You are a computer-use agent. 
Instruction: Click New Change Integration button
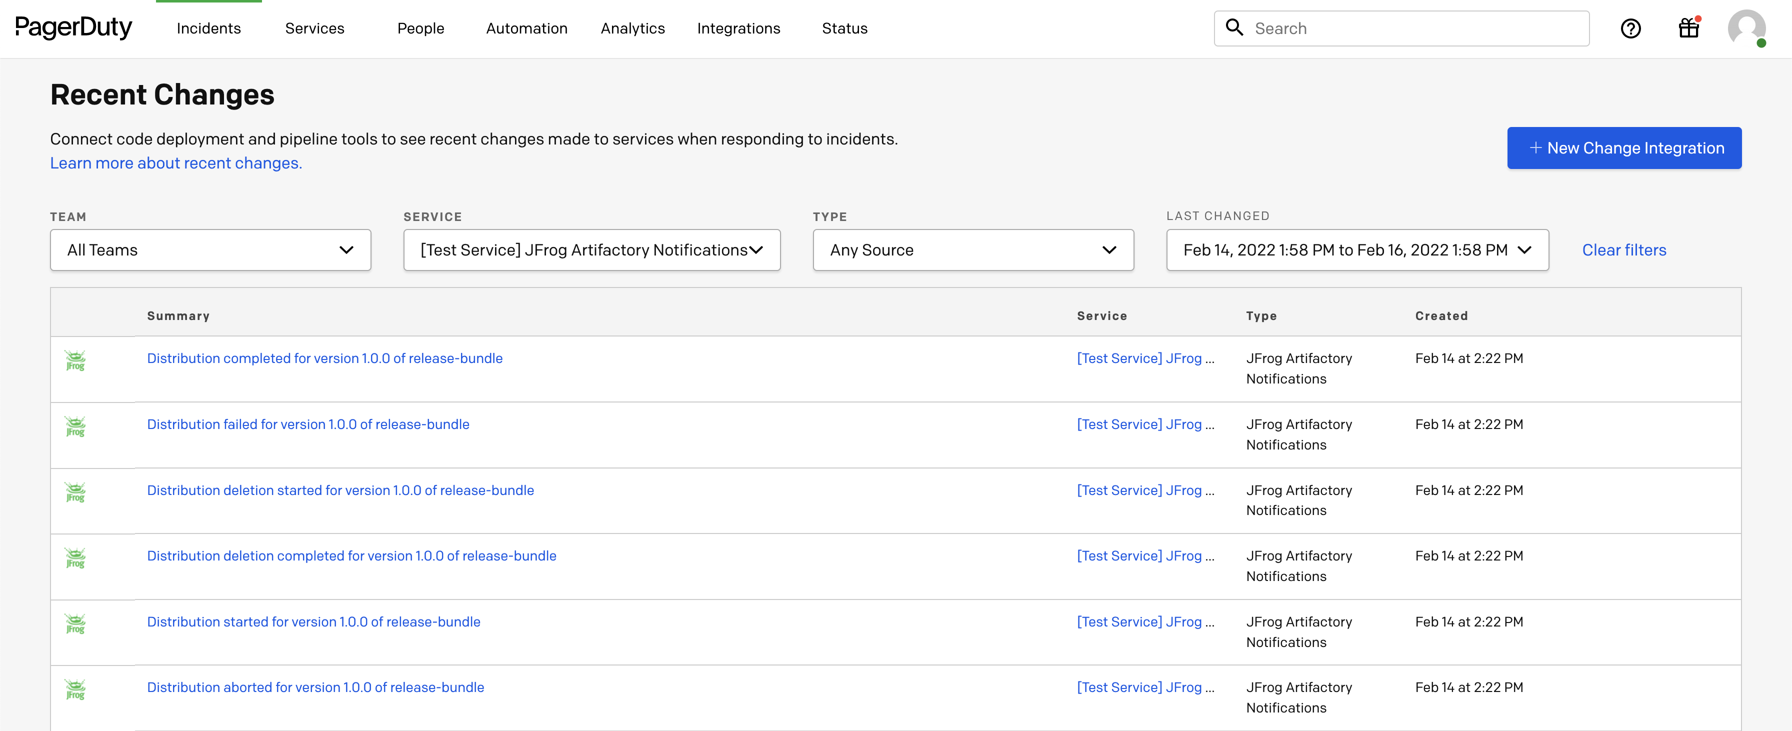click(x=1623, y=148)
